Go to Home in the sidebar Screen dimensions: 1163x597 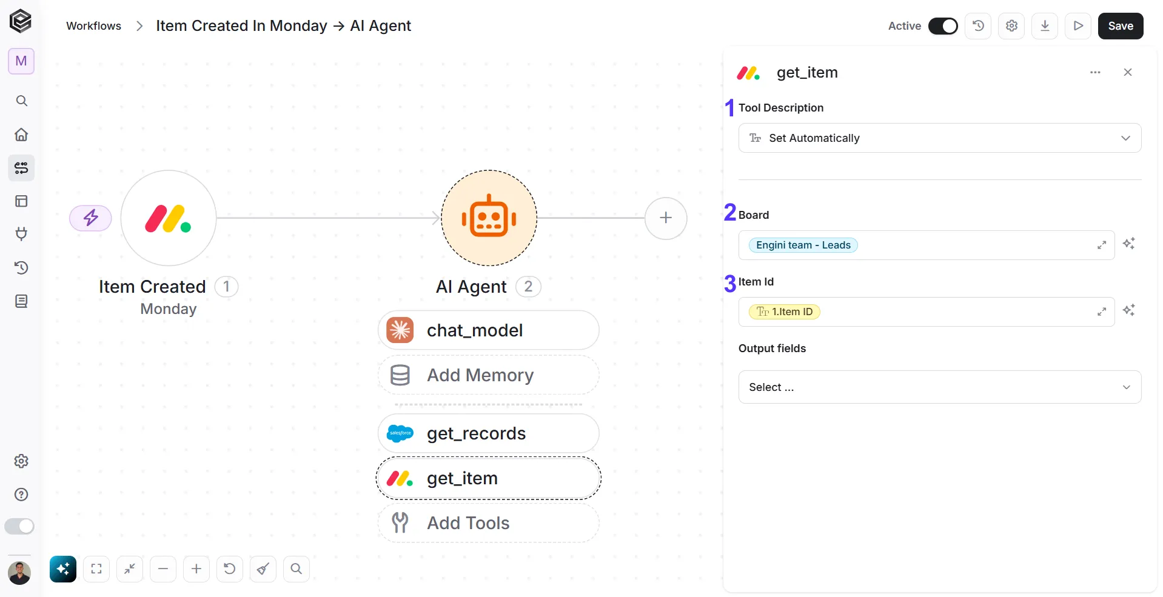coord(21,135)
